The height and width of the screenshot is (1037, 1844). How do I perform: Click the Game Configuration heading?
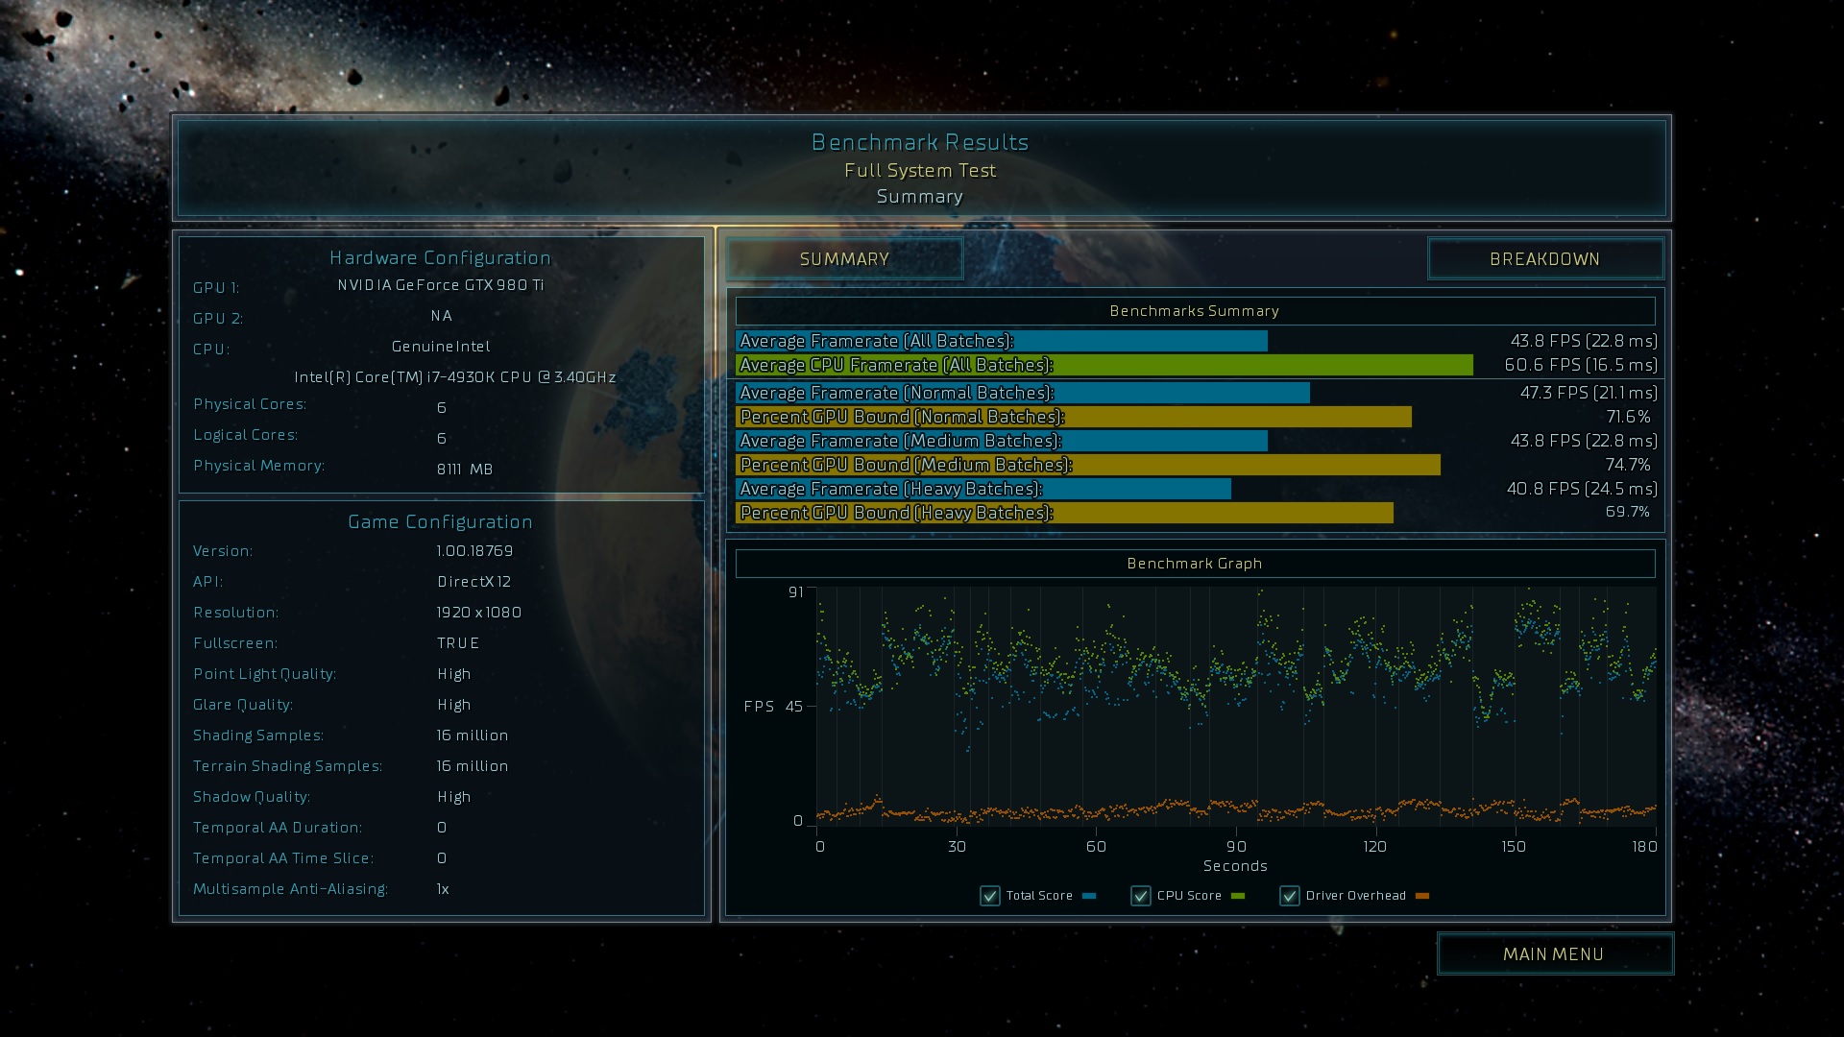tap(440, 521)
